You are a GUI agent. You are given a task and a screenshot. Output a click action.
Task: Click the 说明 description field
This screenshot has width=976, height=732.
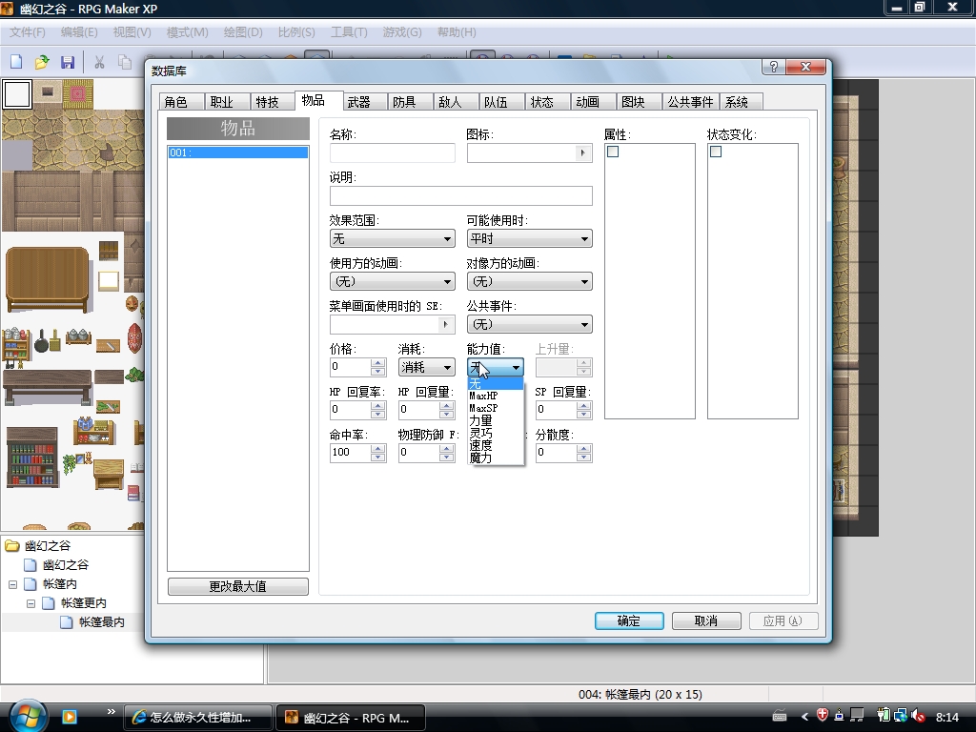(460, 195)
